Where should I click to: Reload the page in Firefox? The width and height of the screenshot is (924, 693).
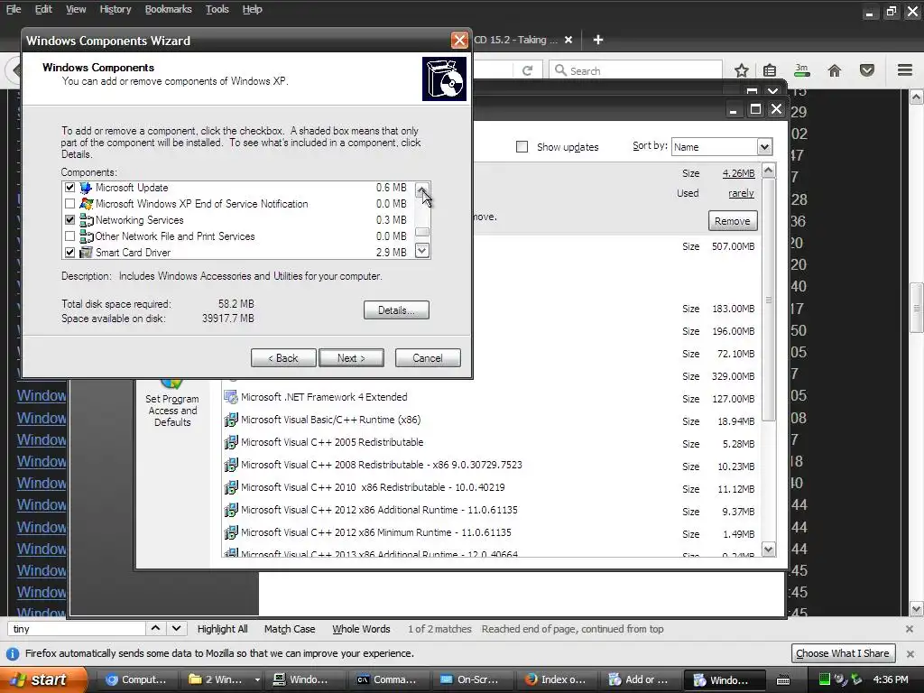(x=527, y=70)
